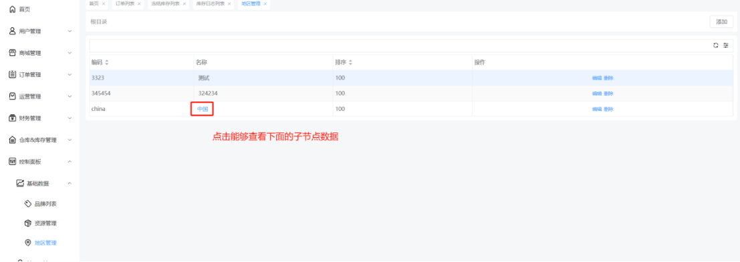This screenshot has height=262, width=740.
Task: Close the 库存日志列表 tab with its X
Action: coord(230,4)
